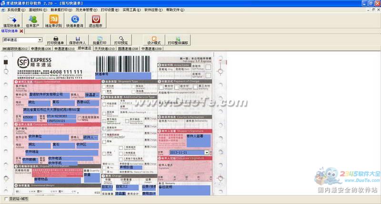Launch the 地址串识别 Taobao address tool

click(54, 21)
